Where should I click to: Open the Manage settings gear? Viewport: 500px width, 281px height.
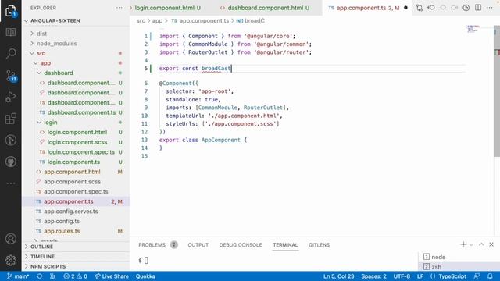(11, 260)
